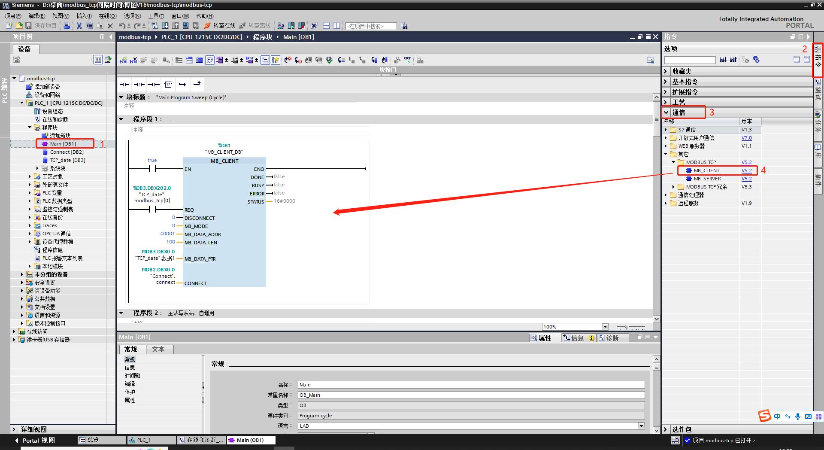Screen dimensions: 824x450
Task: Click the open project icon
Action: coord(19,26)
